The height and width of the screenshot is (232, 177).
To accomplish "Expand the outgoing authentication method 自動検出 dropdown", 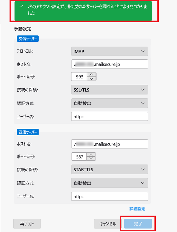I will (x=109, y=183).
